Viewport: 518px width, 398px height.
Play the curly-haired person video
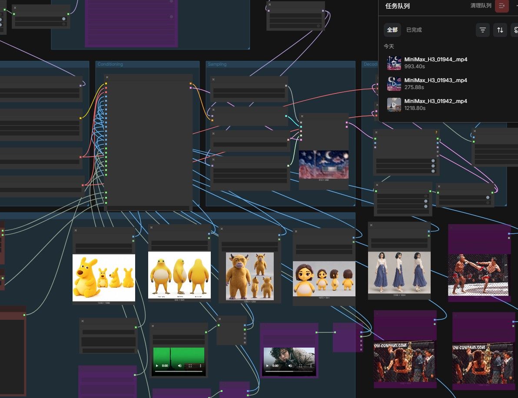coord(267,366)
